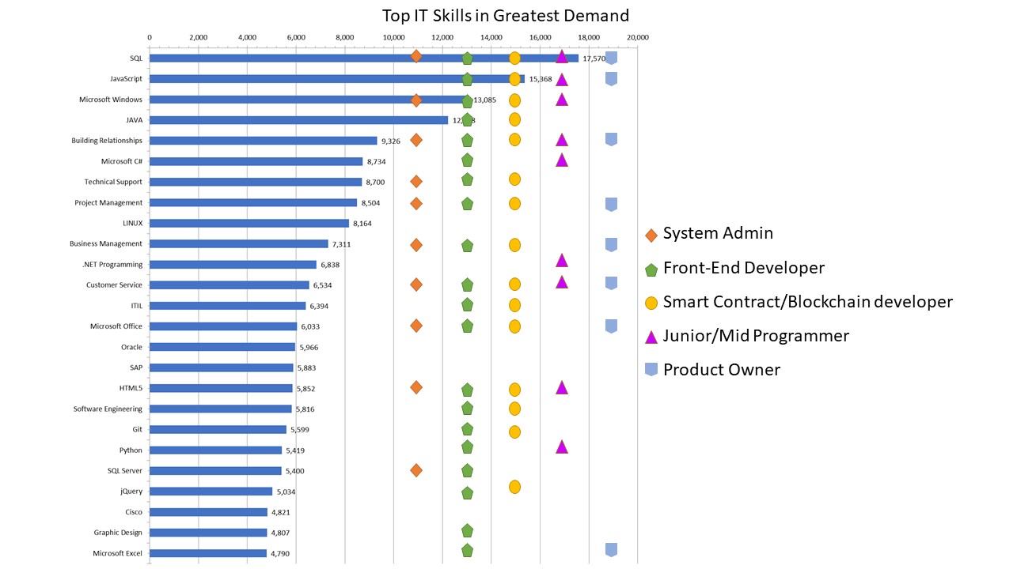Select the green pentagon in the Building Relationships row

coord(467,141)
